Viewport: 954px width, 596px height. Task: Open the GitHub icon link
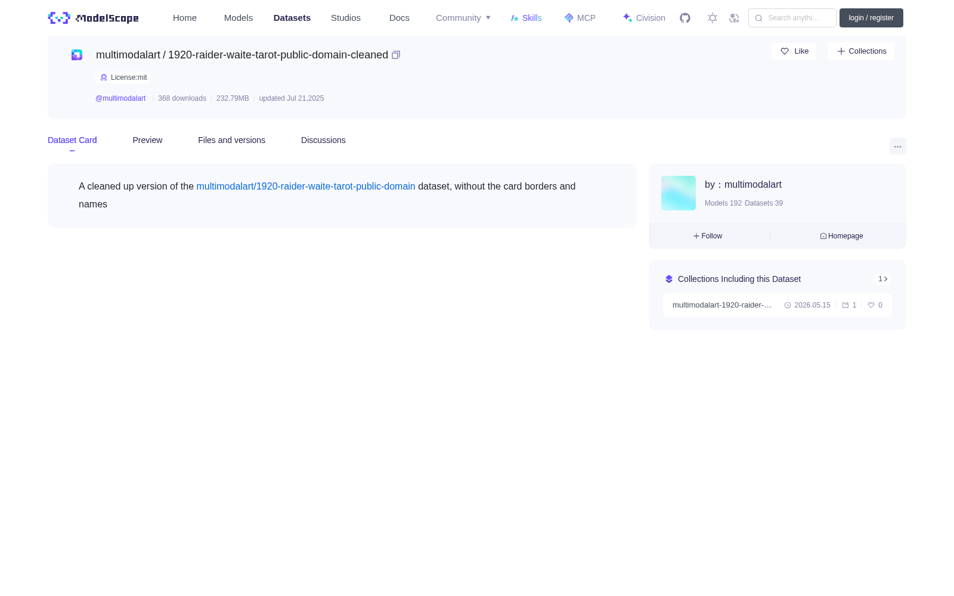[x=685, y=18]
